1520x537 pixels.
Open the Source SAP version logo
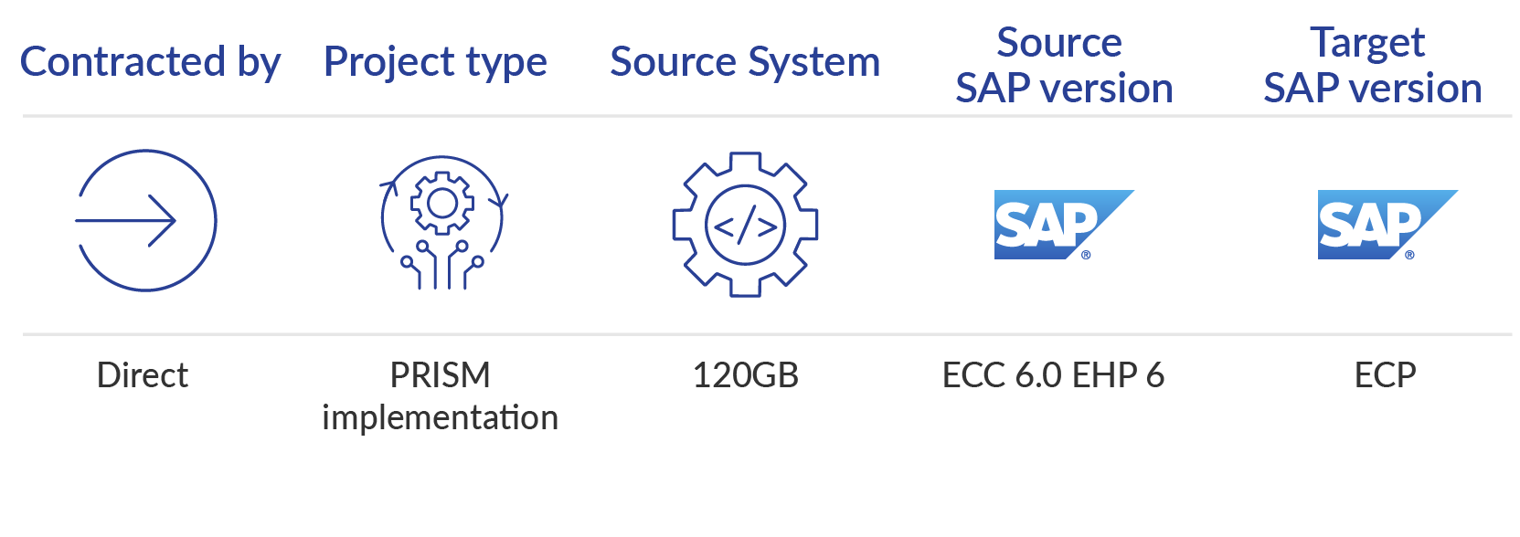tap(1064, 225)
